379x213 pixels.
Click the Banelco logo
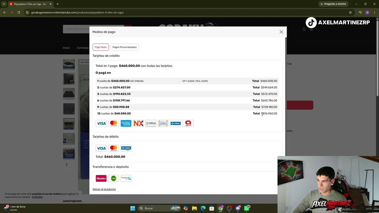click(x=101, y=178)
